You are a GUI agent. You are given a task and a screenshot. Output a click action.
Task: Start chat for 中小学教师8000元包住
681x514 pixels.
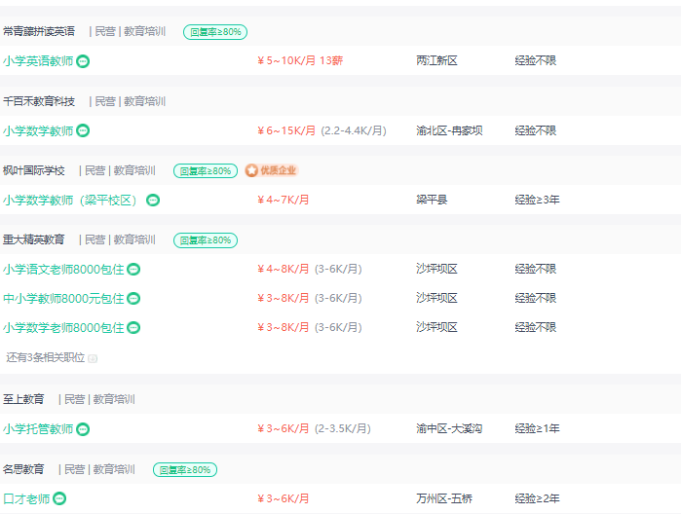click(133, 299)
